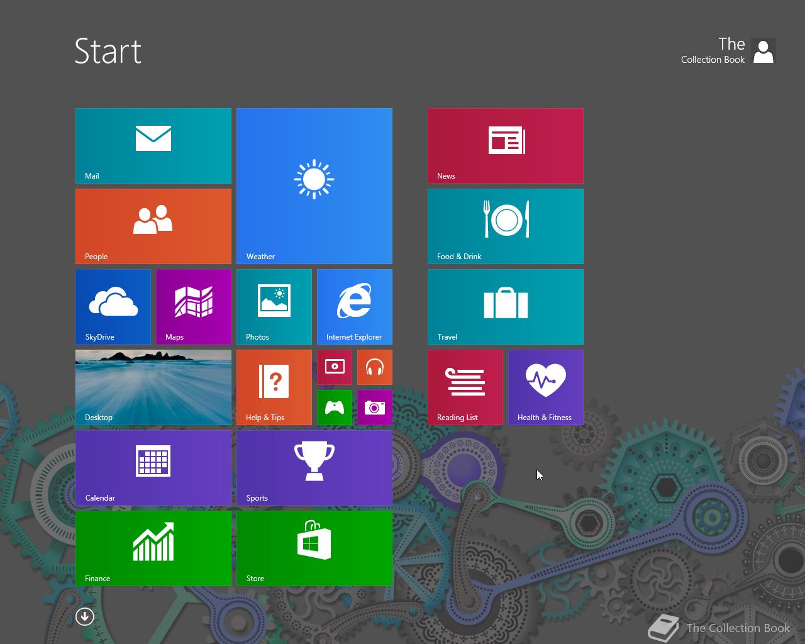This screenshot has width=805, height=644.
Task: Open the Help & Tips tile
Action: (x=274, y=387)
